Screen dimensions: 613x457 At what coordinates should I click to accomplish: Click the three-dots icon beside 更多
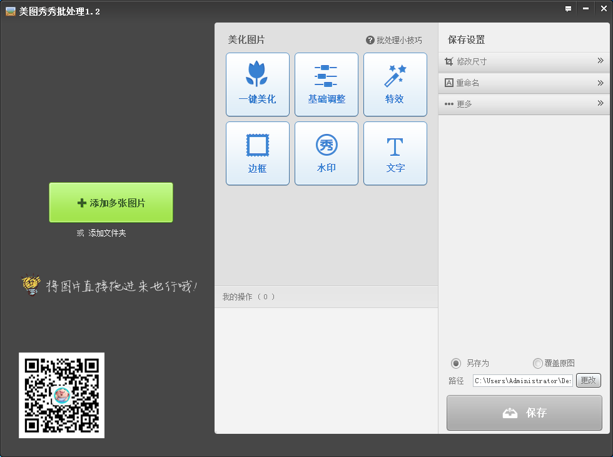(449, 104)
